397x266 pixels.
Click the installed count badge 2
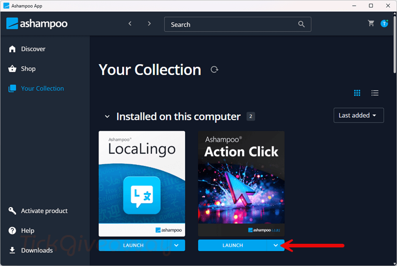click(x=251, y=116)
